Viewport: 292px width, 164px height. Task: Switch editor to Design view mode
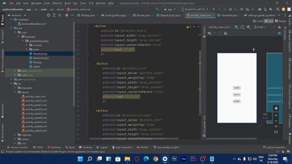281,21
